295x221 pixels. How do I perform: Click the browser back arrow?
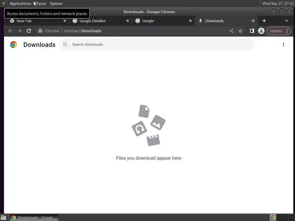pyautogui.click(x=10, y=31)
